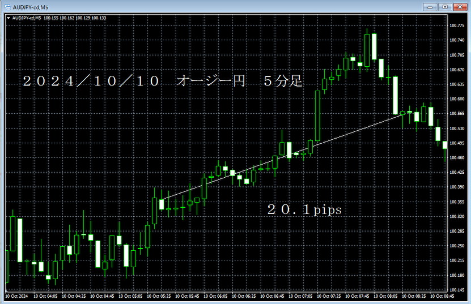Click the small triangle before AUDJPY-cd,M5 label
This screenshot has width=471, height=304.
pyautogui.click(x=7, y=18)
